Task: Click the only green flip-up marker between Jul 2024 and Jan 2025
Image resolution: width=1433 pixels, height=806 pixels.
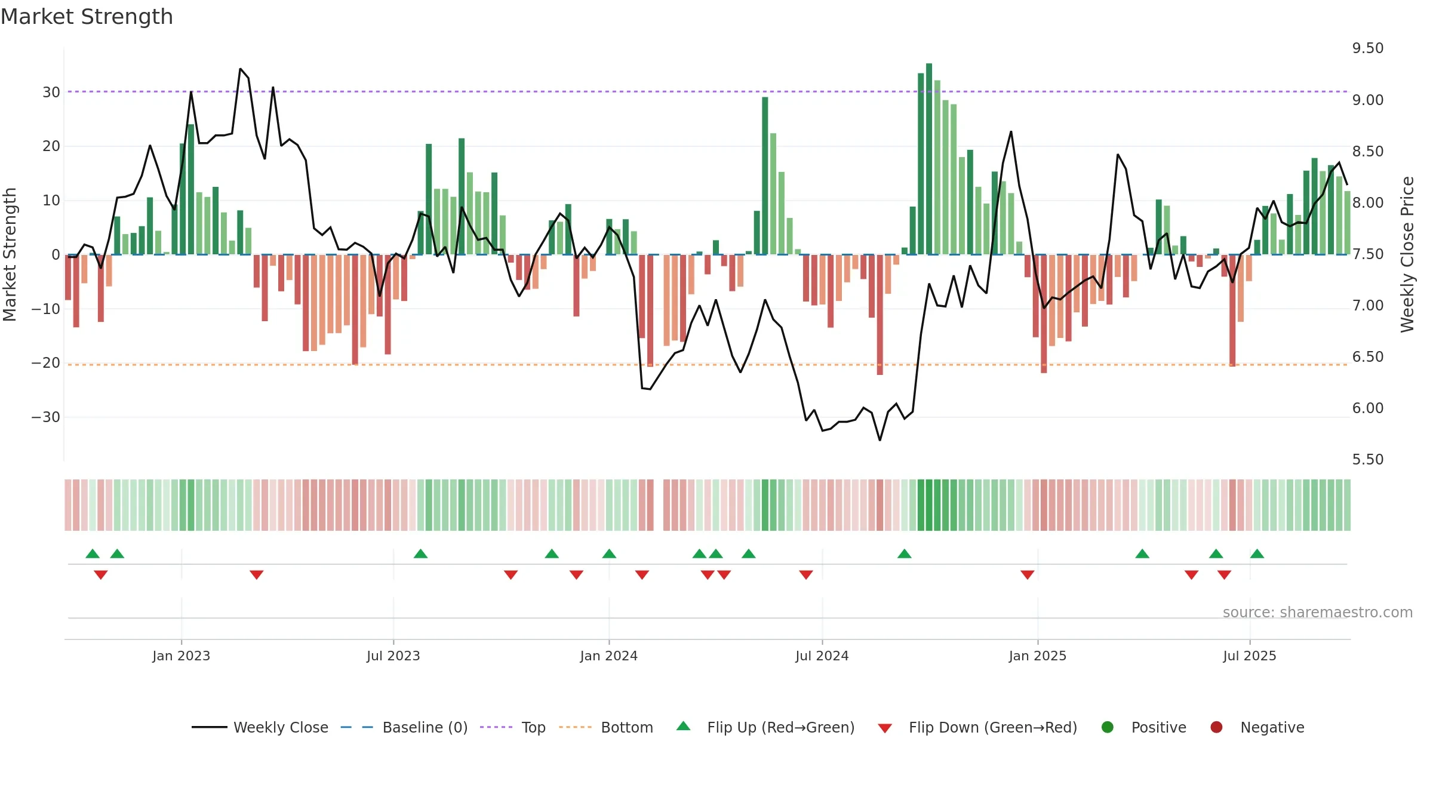Action: pos(905,553)
